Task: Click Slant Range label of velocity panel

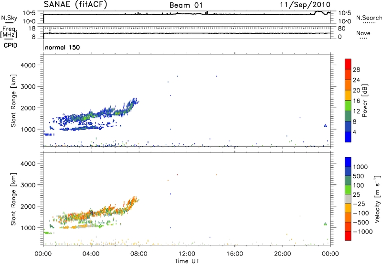Action: pos(13,199)
